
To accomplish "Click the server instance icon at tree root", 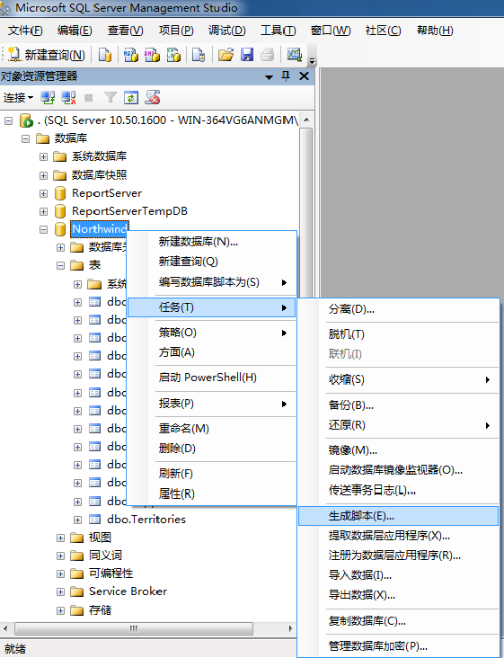I will (26, 120).
